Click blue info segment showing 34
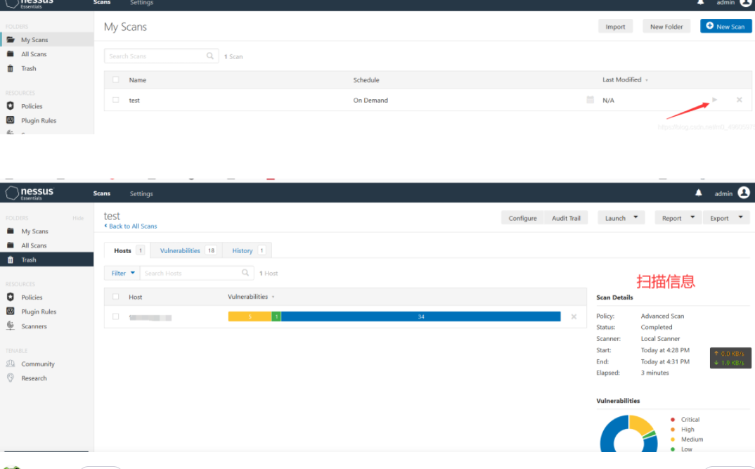This screenshot has height=469, width=755. pos(421,316)
